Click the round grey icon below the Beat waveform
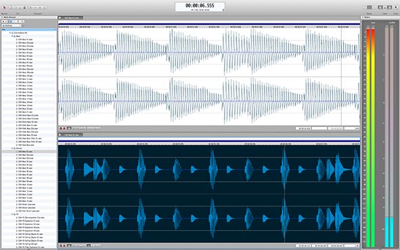The width and height of the screenshot is (400, 250). 69,246
